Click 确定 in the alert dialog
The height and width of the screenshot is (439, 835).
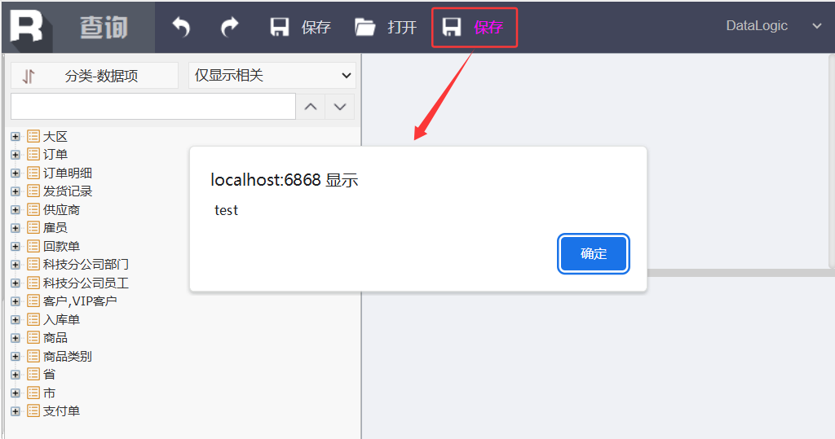(594, 254)
